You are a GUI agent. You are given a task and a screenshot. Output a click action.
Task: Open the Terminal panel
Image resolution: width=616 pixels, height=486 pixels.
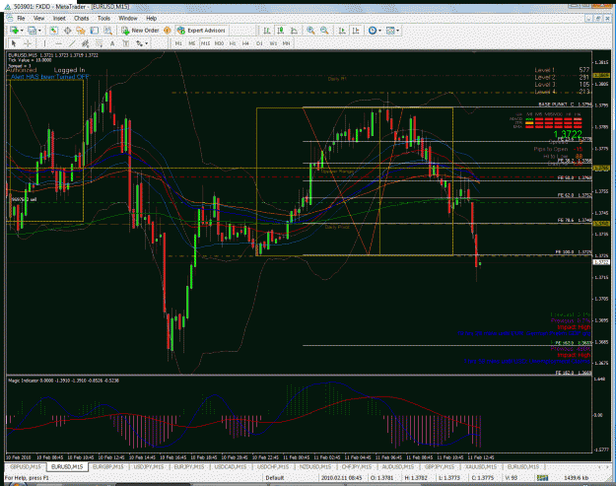click(x=95, y=31)
